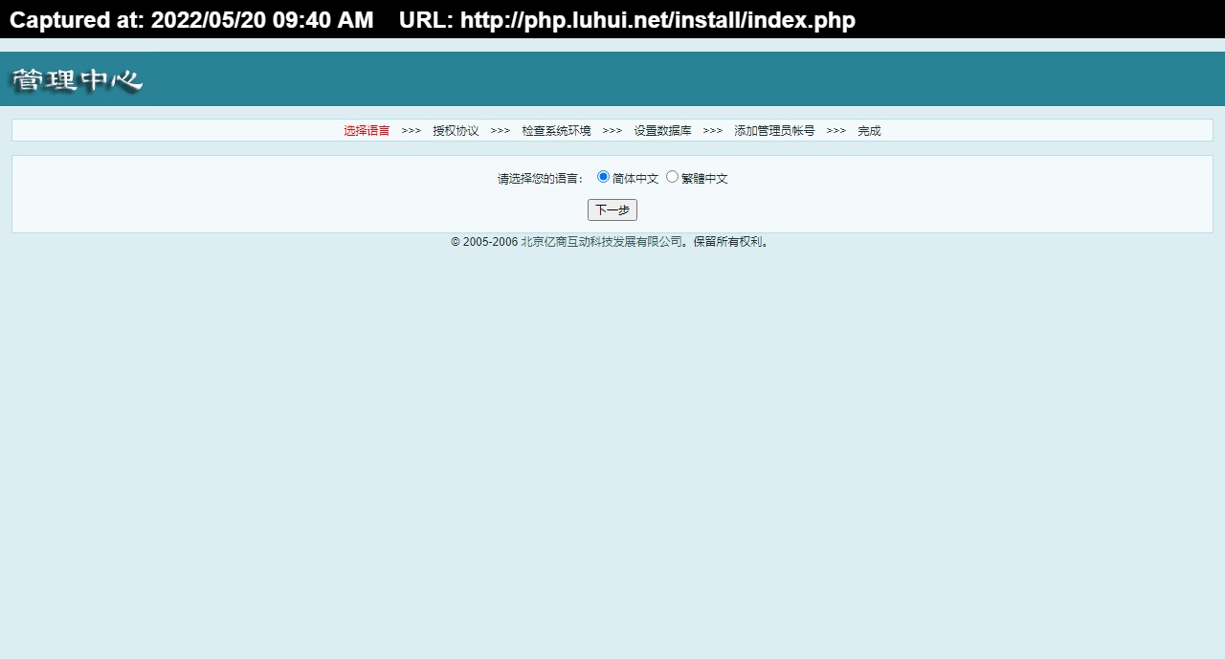Click the 添加管理员帐号 step label
This screenshot has width=1225, height=659.
click(774, 131)
